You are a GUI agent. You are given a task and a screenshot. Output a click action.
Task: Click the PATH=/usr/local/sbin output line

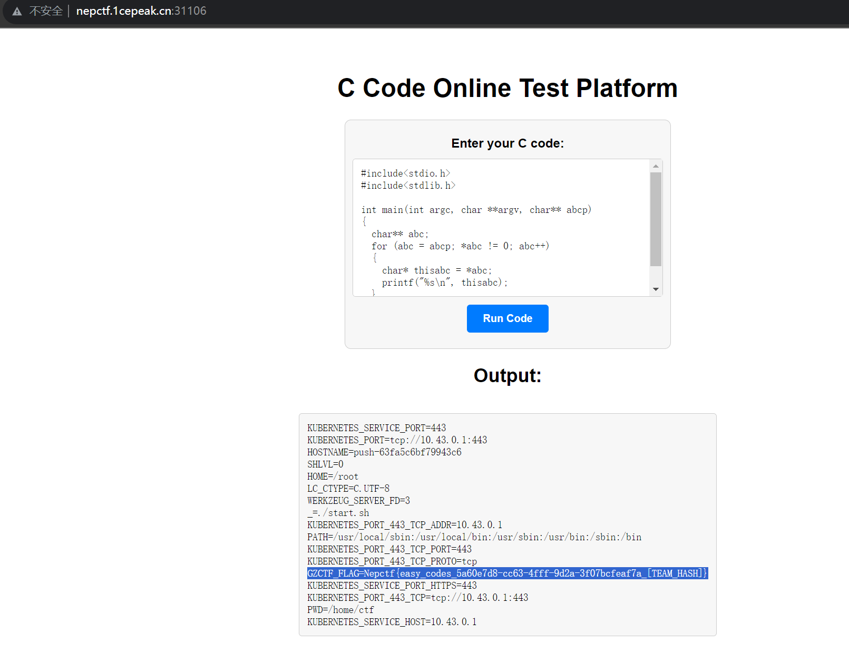(x=474, y=537)
